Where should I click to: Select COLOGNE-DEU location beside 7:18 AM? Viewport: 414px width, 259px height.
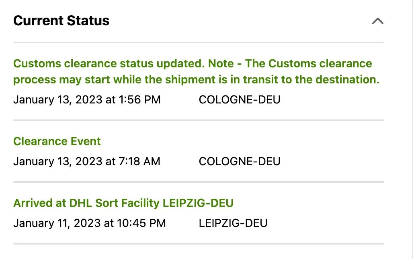(x=240, y=161)
